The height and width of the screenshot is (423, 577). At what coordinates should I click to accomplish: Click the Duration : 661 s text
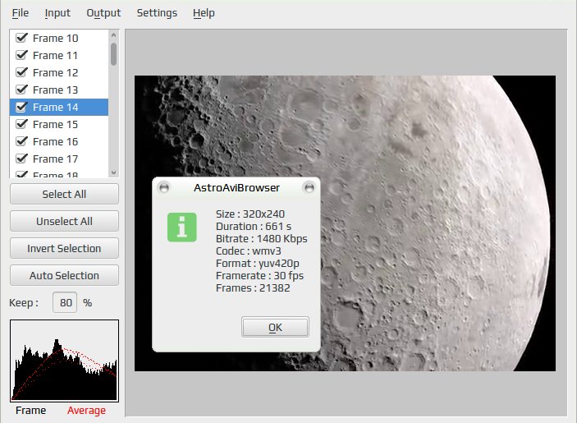coord(254,226)
